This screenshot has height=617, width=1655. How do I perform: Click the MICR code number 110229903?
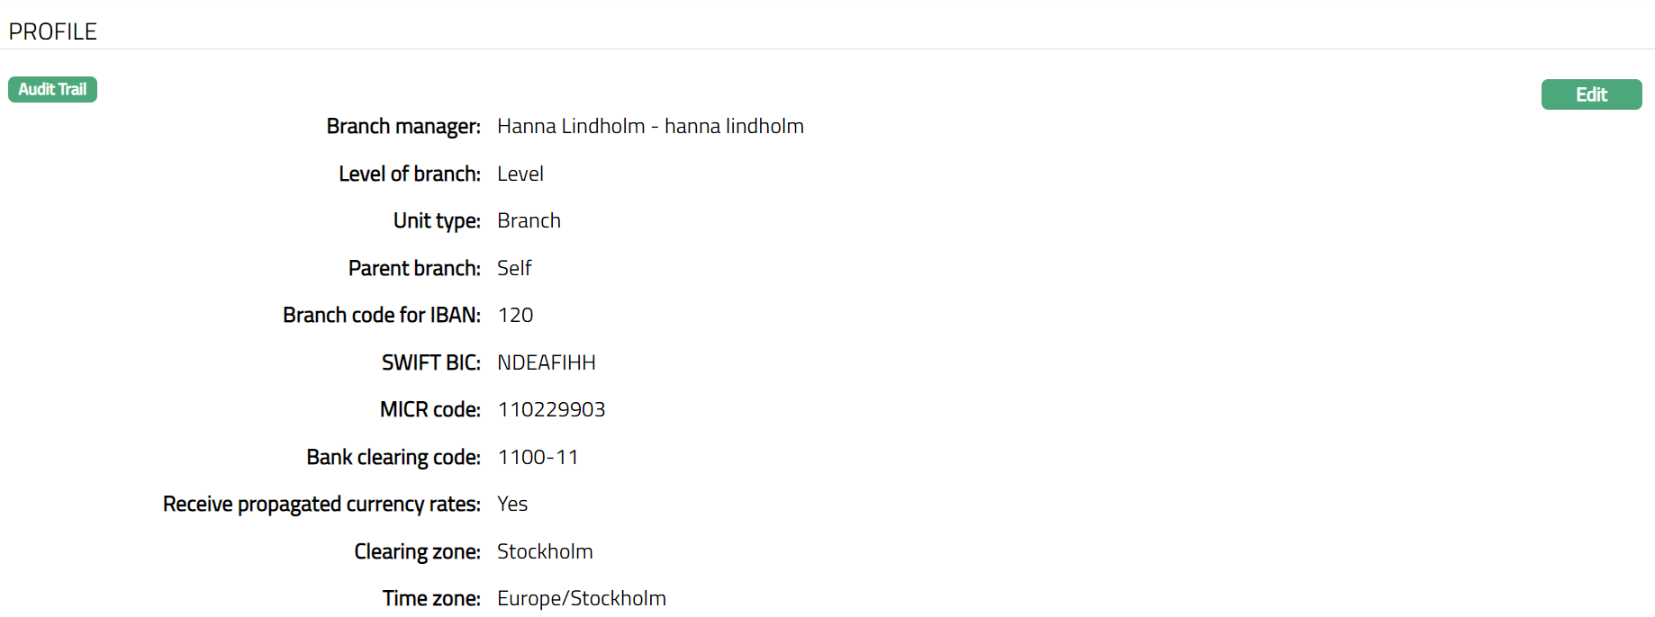click(551, 410)
